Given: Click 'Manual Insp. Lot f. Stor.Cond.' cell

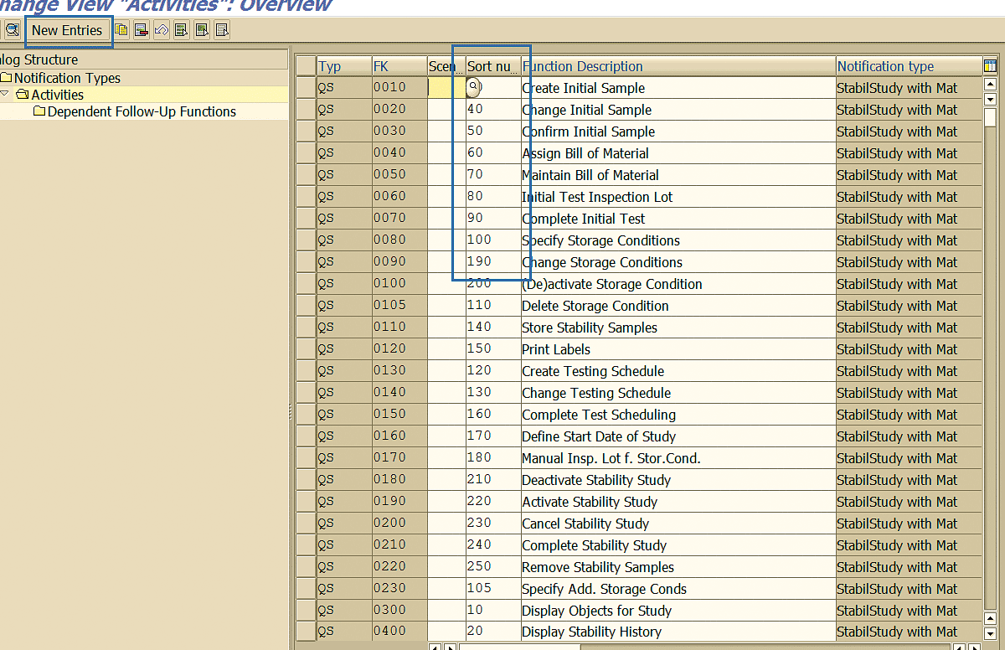Looking at the screenshot, I should [x=678, y=458].
